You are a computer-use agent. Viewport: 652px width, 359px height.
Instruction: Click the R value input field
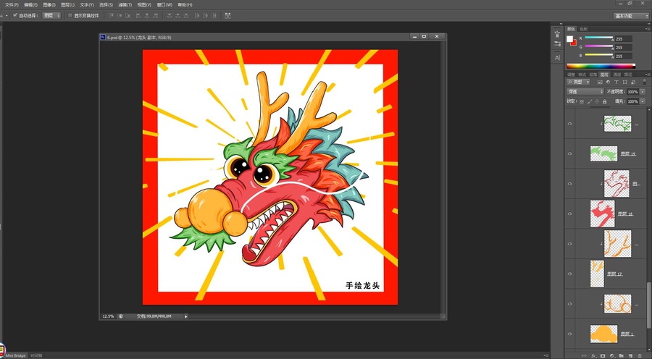(623, 38)
